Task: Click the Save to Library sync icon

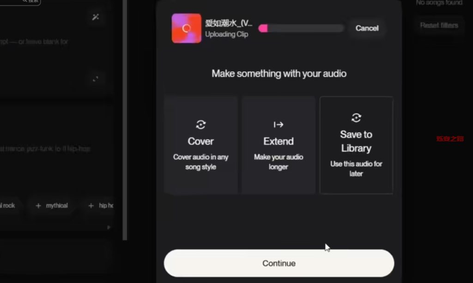Action: (x=356, y=118)
